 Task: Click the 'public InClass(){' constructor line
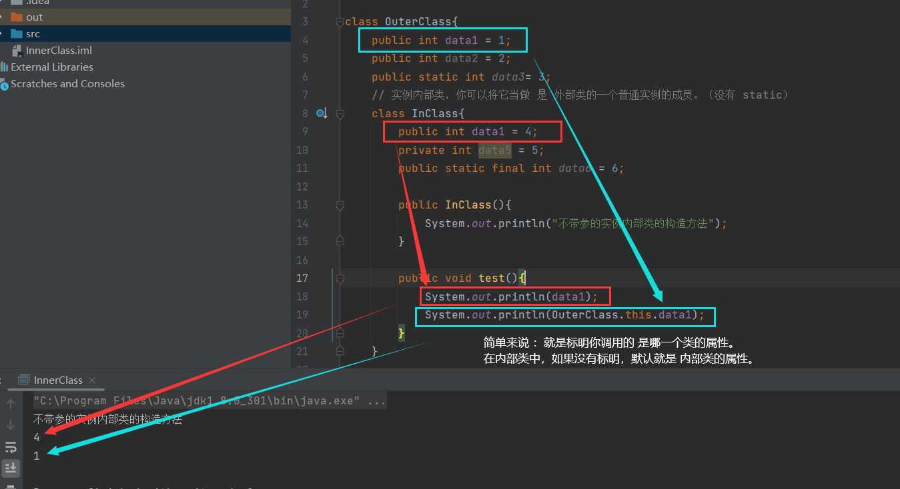[454, 205]
